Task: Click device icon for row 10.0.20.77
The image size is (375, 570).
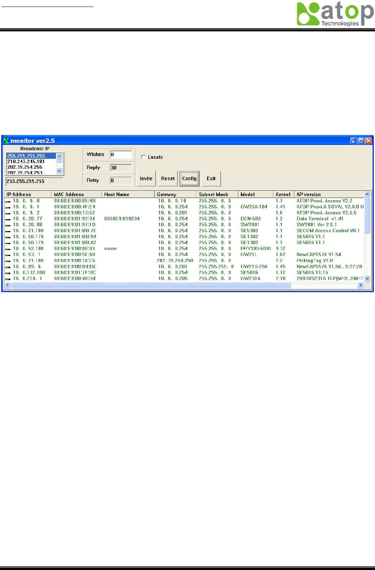Action: [8, 219]
